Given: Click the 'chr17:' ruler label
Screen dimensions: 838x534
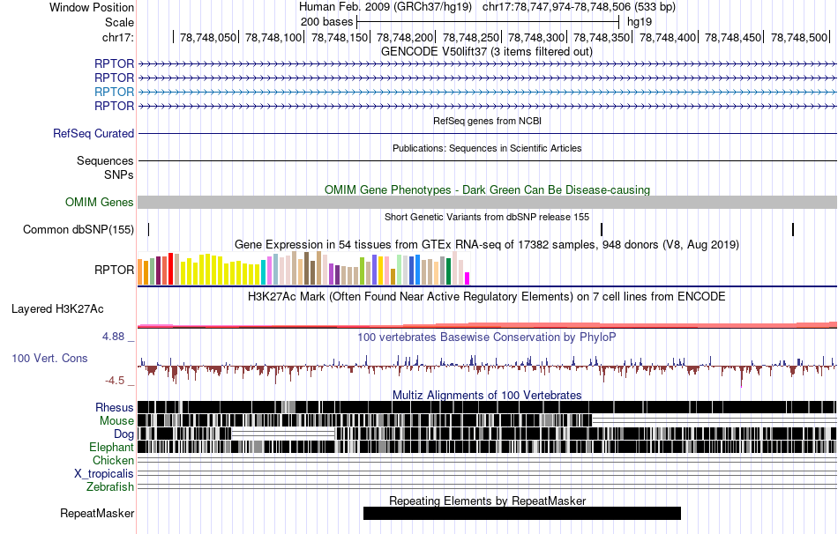Looking at the screenshot, I should coord(117,37).
